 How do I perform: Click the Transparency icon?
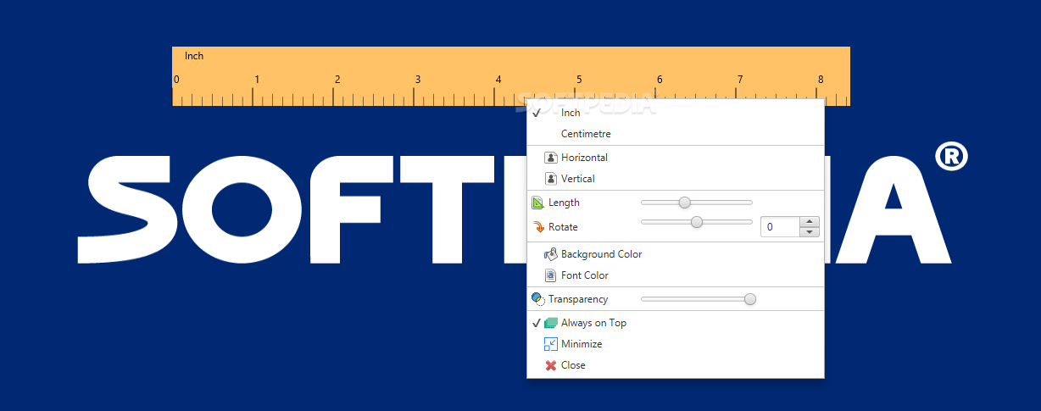click(537, 299)
